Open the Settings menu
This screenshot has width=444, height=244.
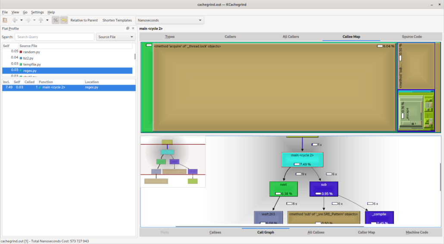point(37,12)
